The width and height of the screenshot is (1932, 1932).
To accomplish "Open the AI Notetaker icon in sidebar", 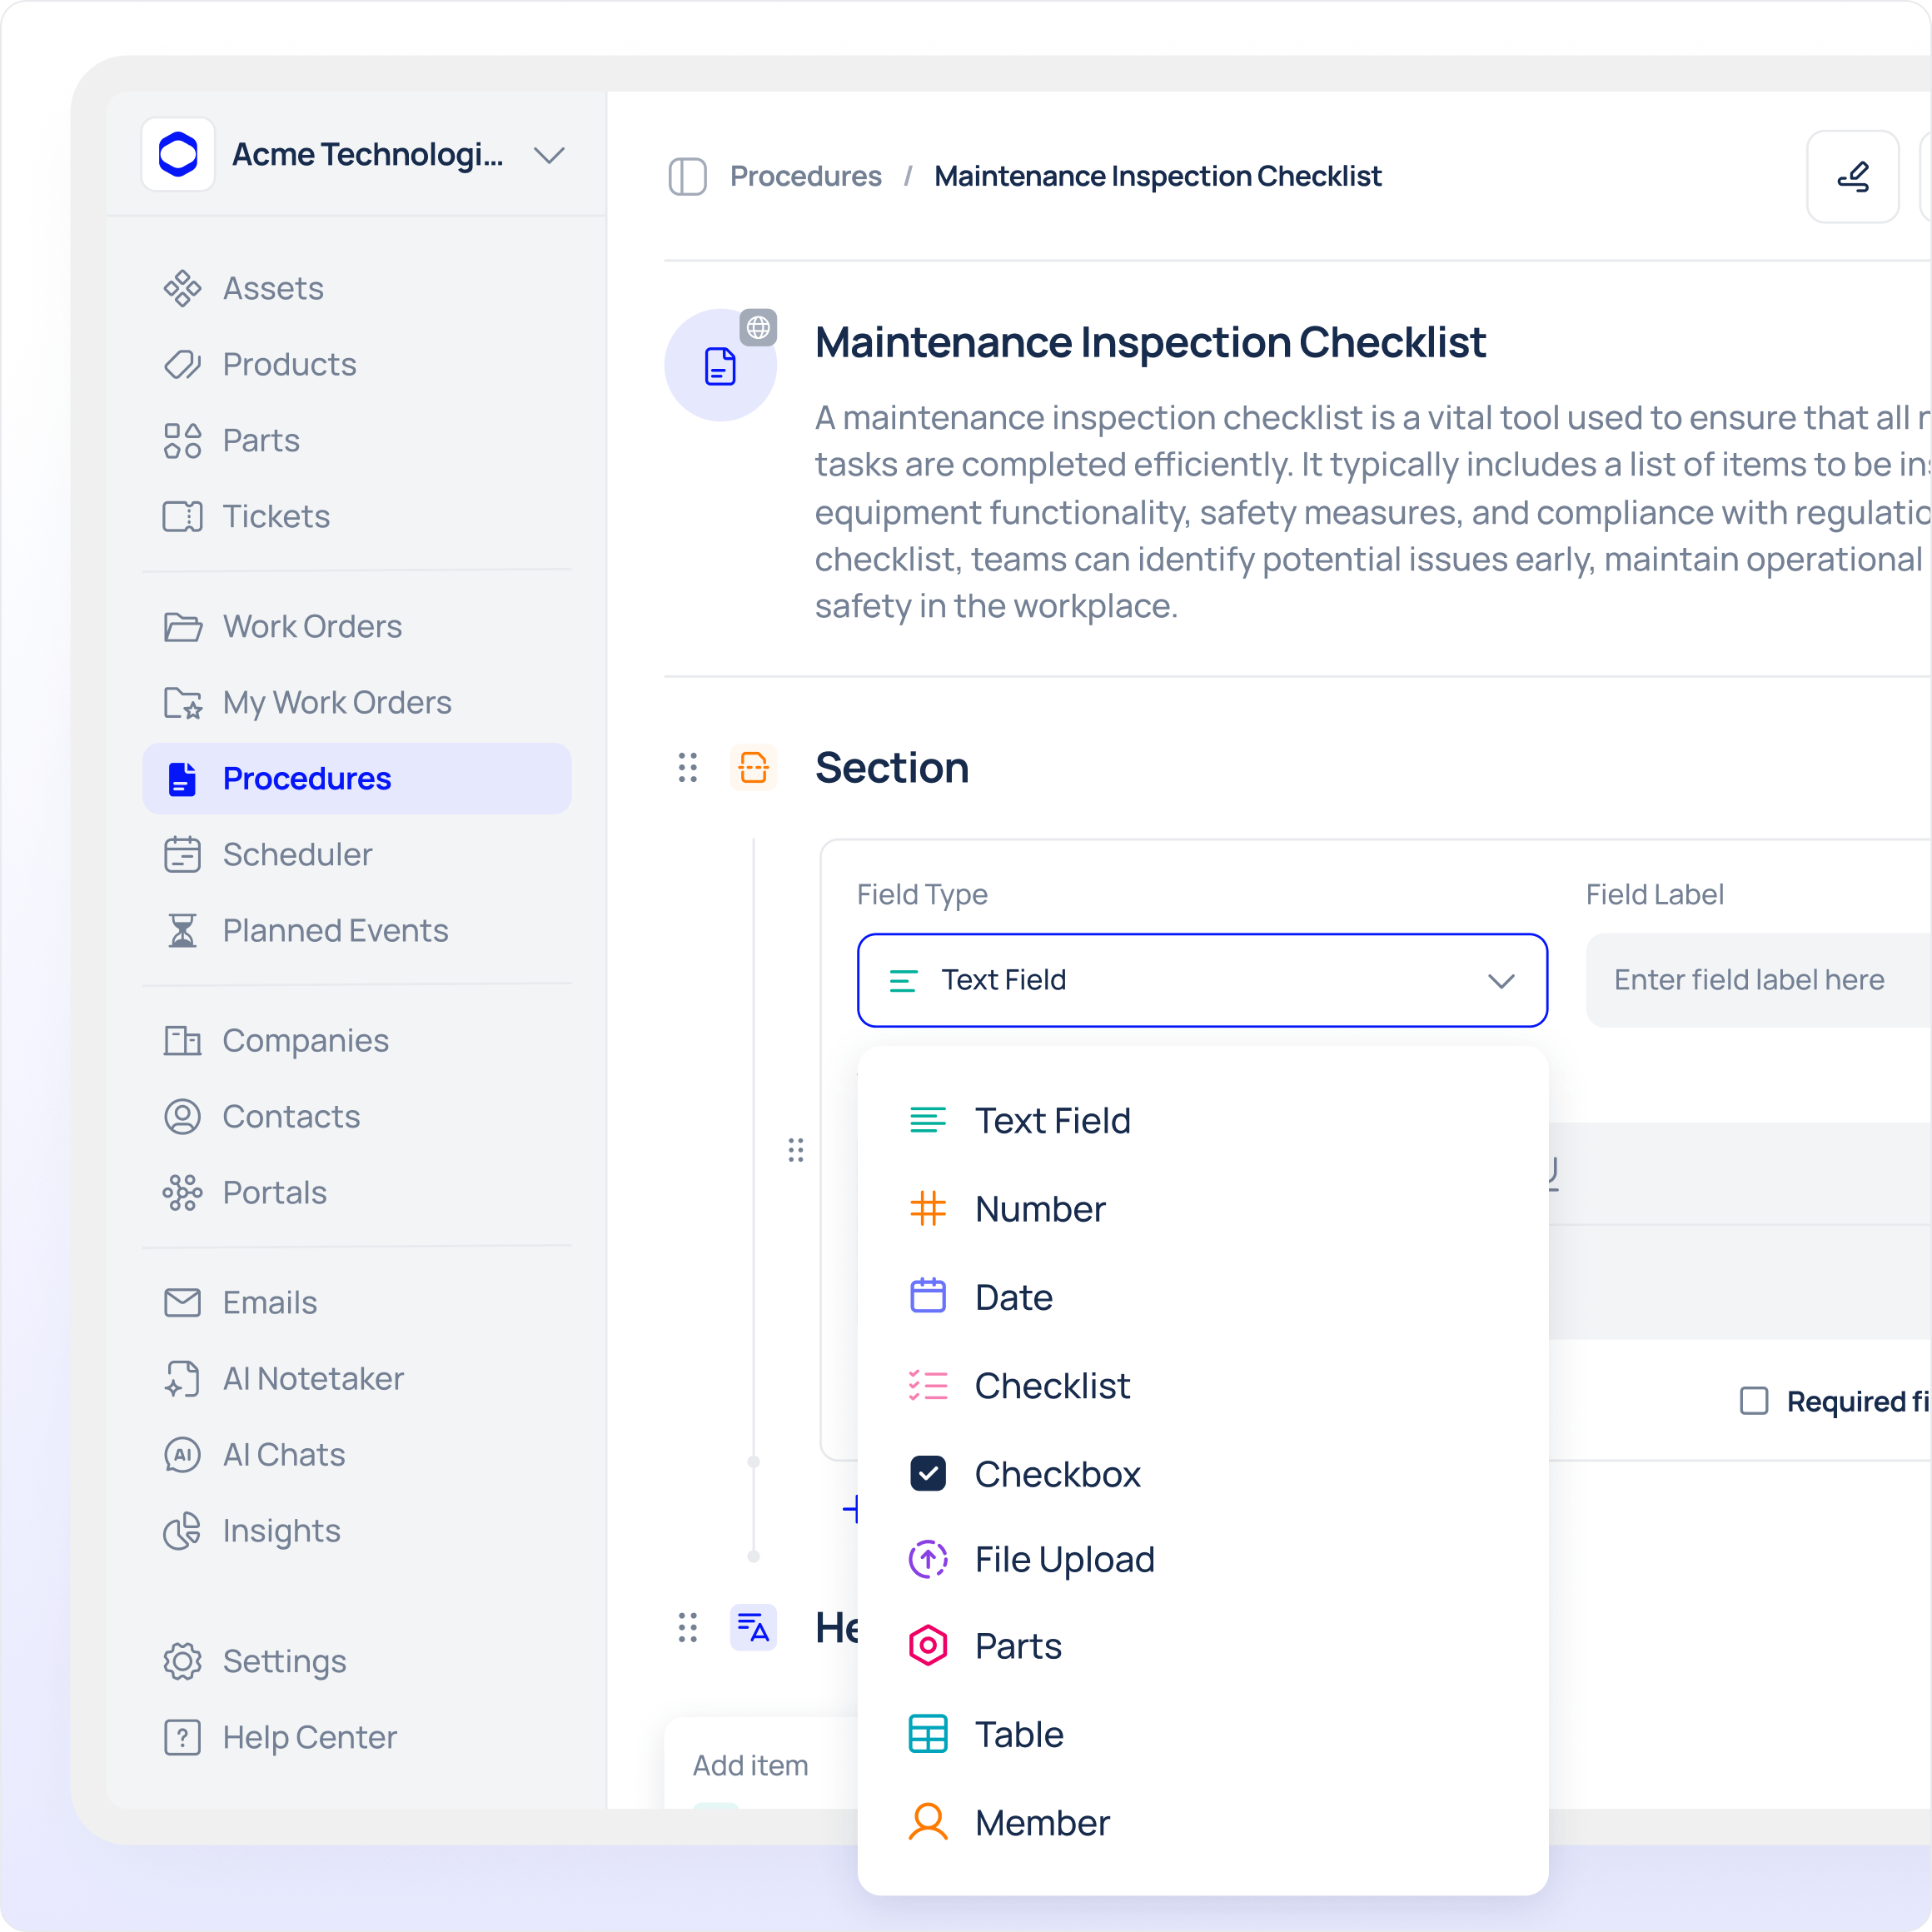I will point(182,1379).
